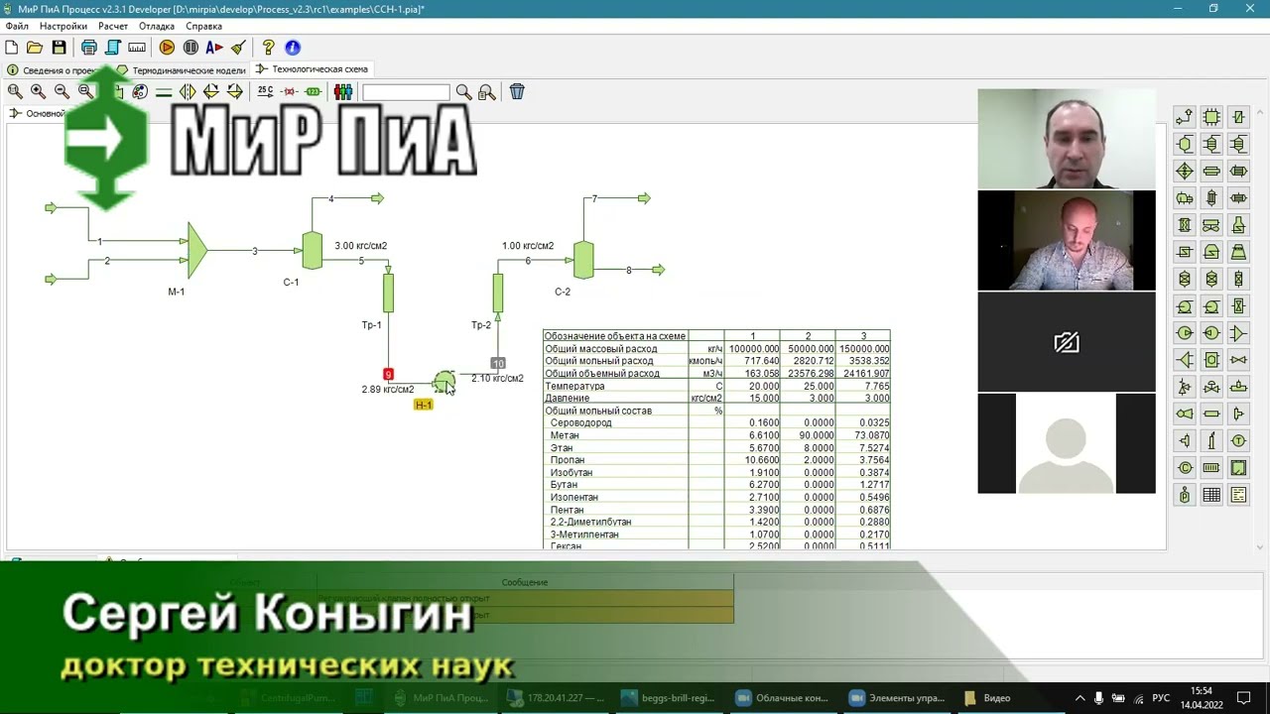Switch to Технологическая схема tab
Image resolution: width=1270 pixels, height=714 pixels.
click(x=312, y=69)
